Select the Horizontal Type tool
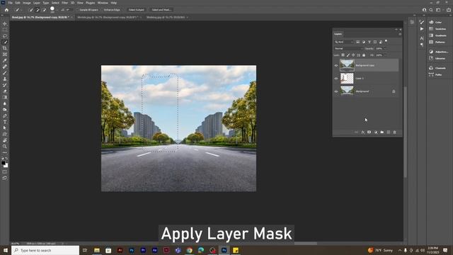 pyautogui.click(x=5, y=122)
